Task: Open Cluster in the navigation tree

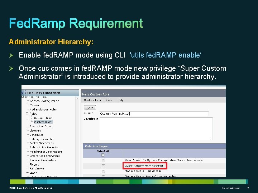Action: [34, 105]
